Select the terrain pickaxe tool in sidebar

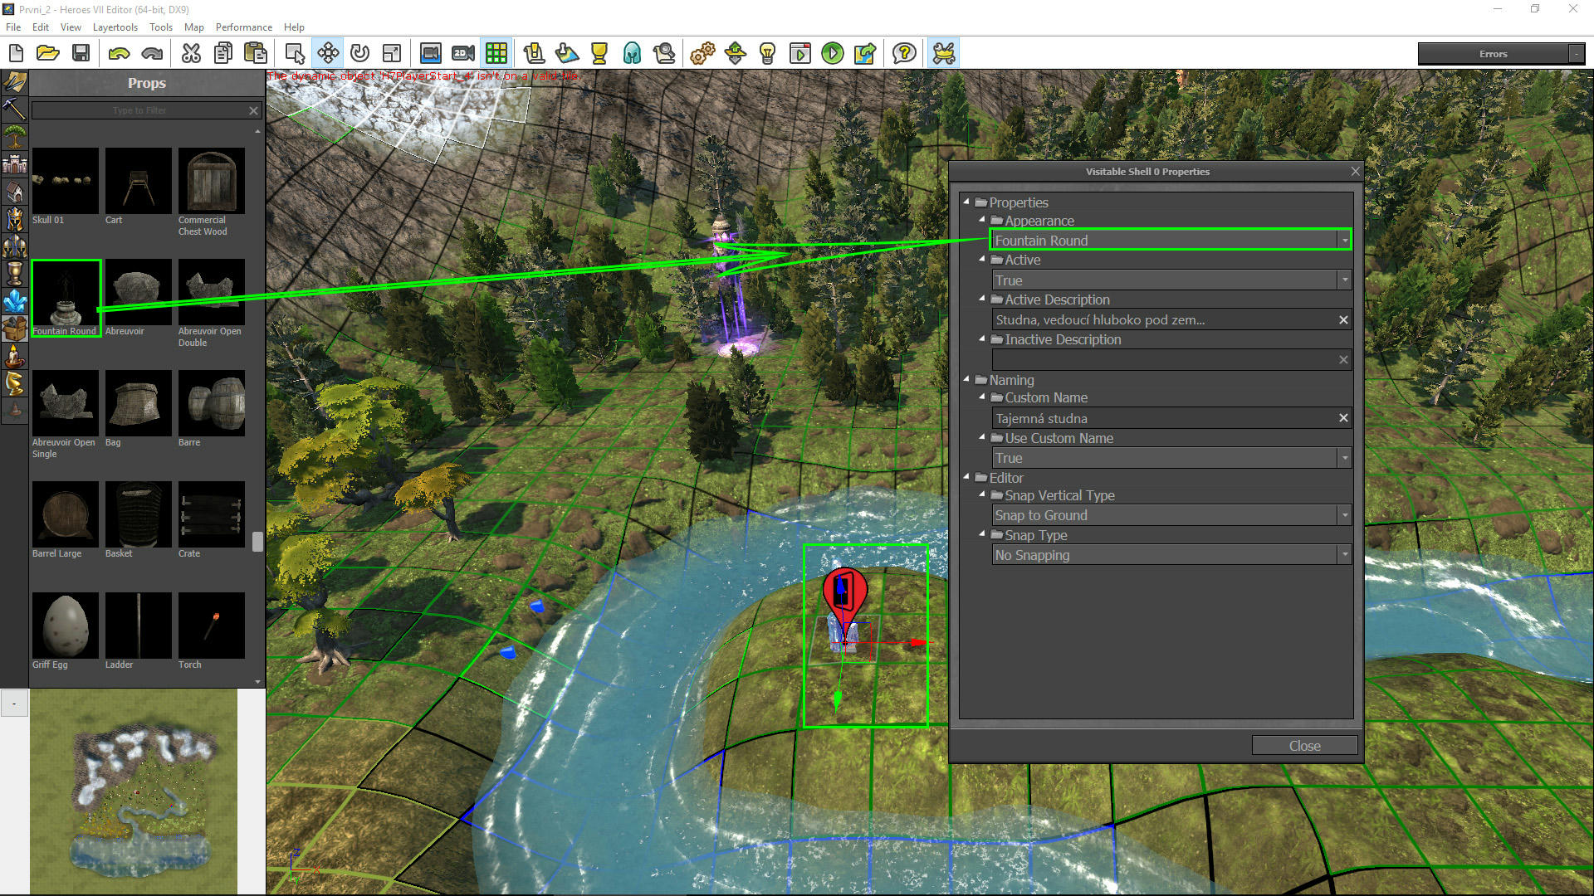15,109
